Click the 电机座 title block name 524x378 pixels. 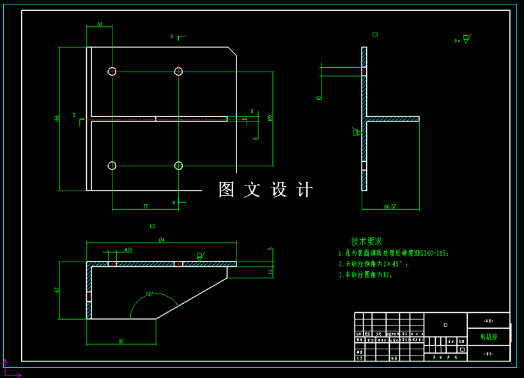pyautogui.click(x=489, y=337)
